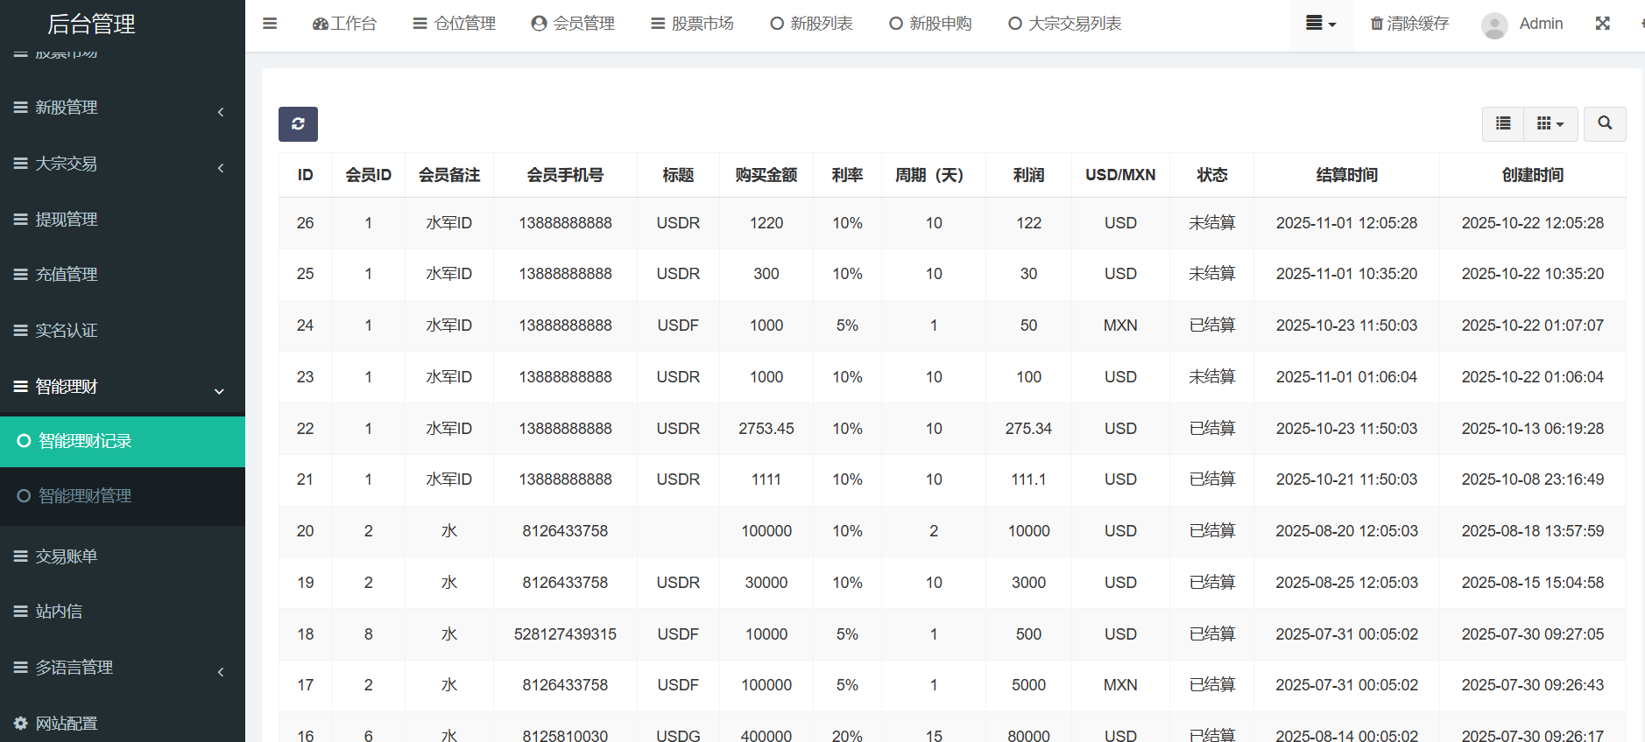Viewport: 1645px width, 742px height.
Task: Select 智能理财管理 in sidebar
Action: [x=85, y=496]
